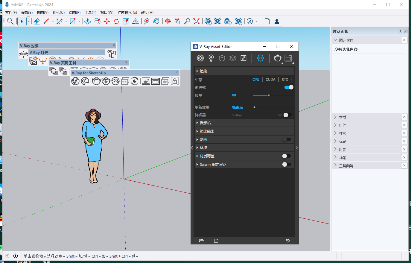The image size is (411, 263).
Task: Click the revert to default settings icon
Action: tap(288, 241)
